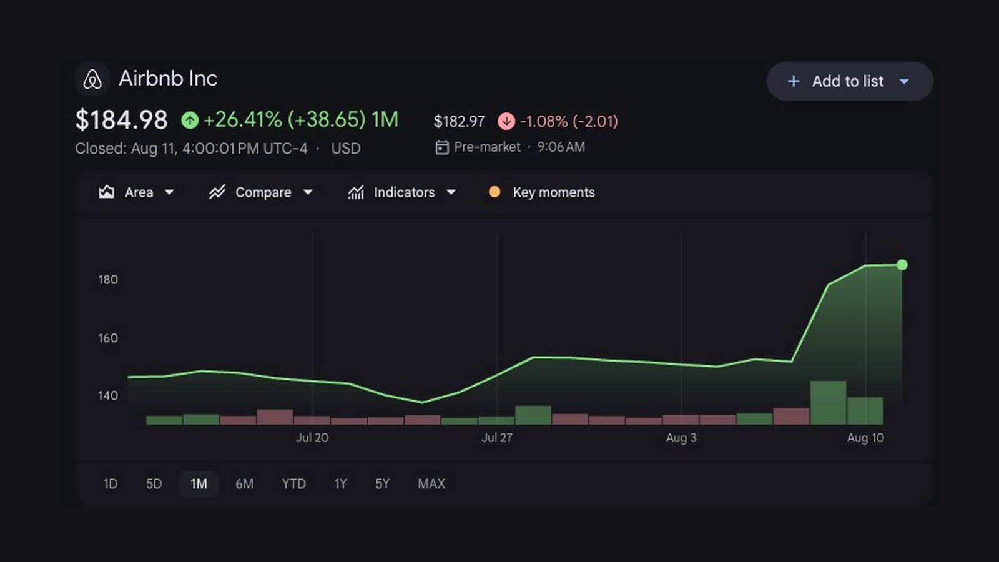The height and width of the screenshot is (562, 999).
Task: Click the Key moments label
Action: [554, 192]
